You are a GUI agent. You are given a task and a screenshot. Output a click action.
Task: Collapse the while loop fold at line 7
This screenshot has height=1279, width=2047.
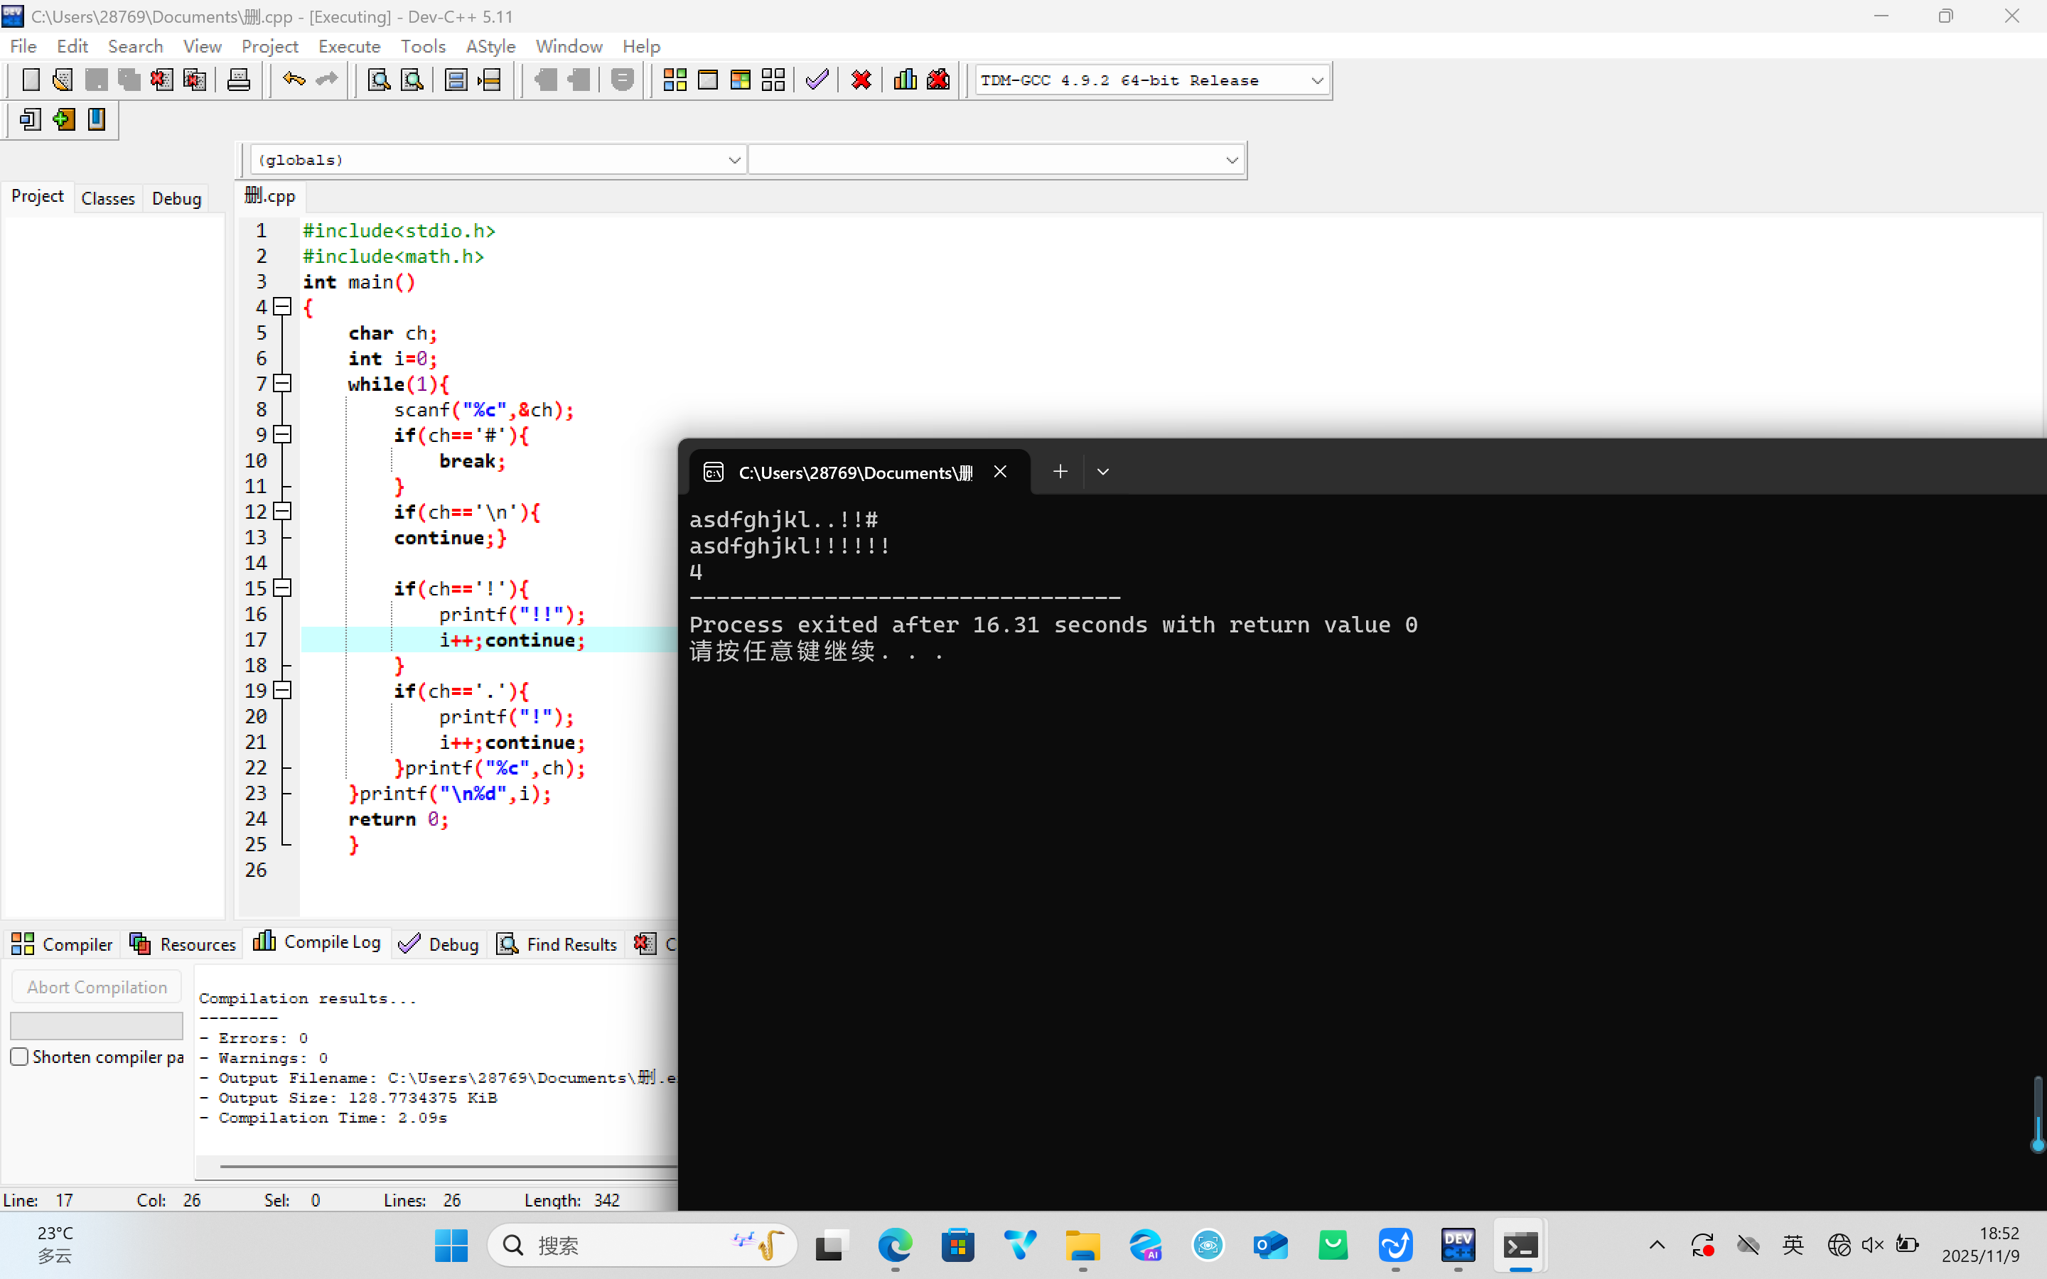[x=282, y=383]
